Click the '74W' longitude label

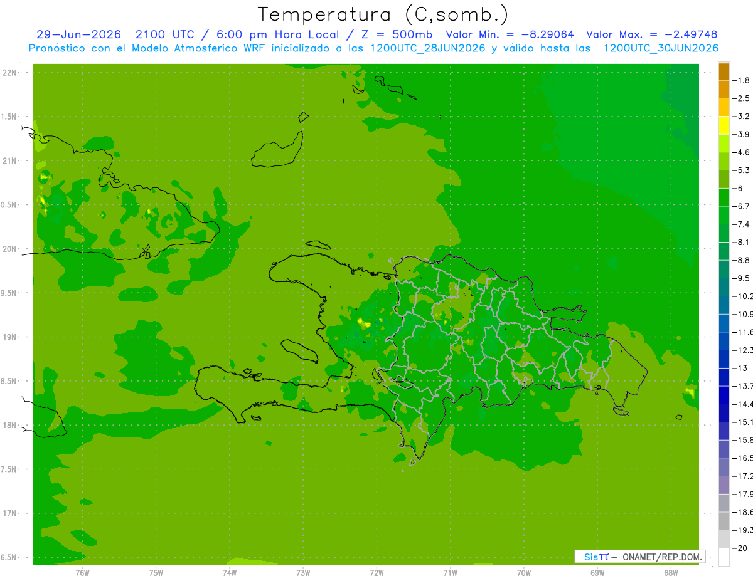[230, 573]
